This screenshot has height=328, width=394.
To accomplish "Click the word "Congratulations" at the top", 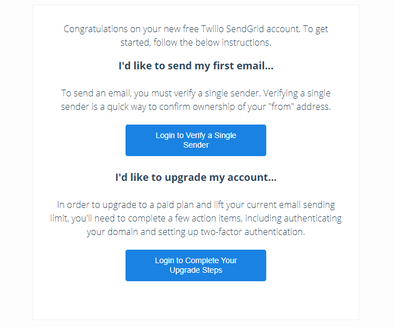I will click(x=96, y=29).
